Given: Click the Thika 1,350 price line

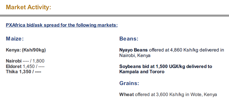Looking at the screenshot, I should pos(24,72).
